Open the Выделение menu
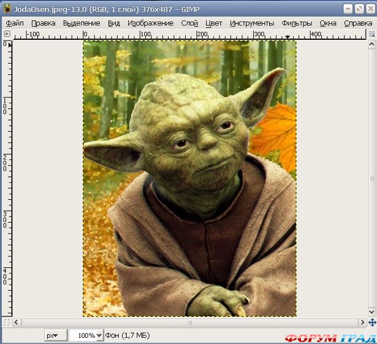Screen dimensions: 377x344 point(82,23)
